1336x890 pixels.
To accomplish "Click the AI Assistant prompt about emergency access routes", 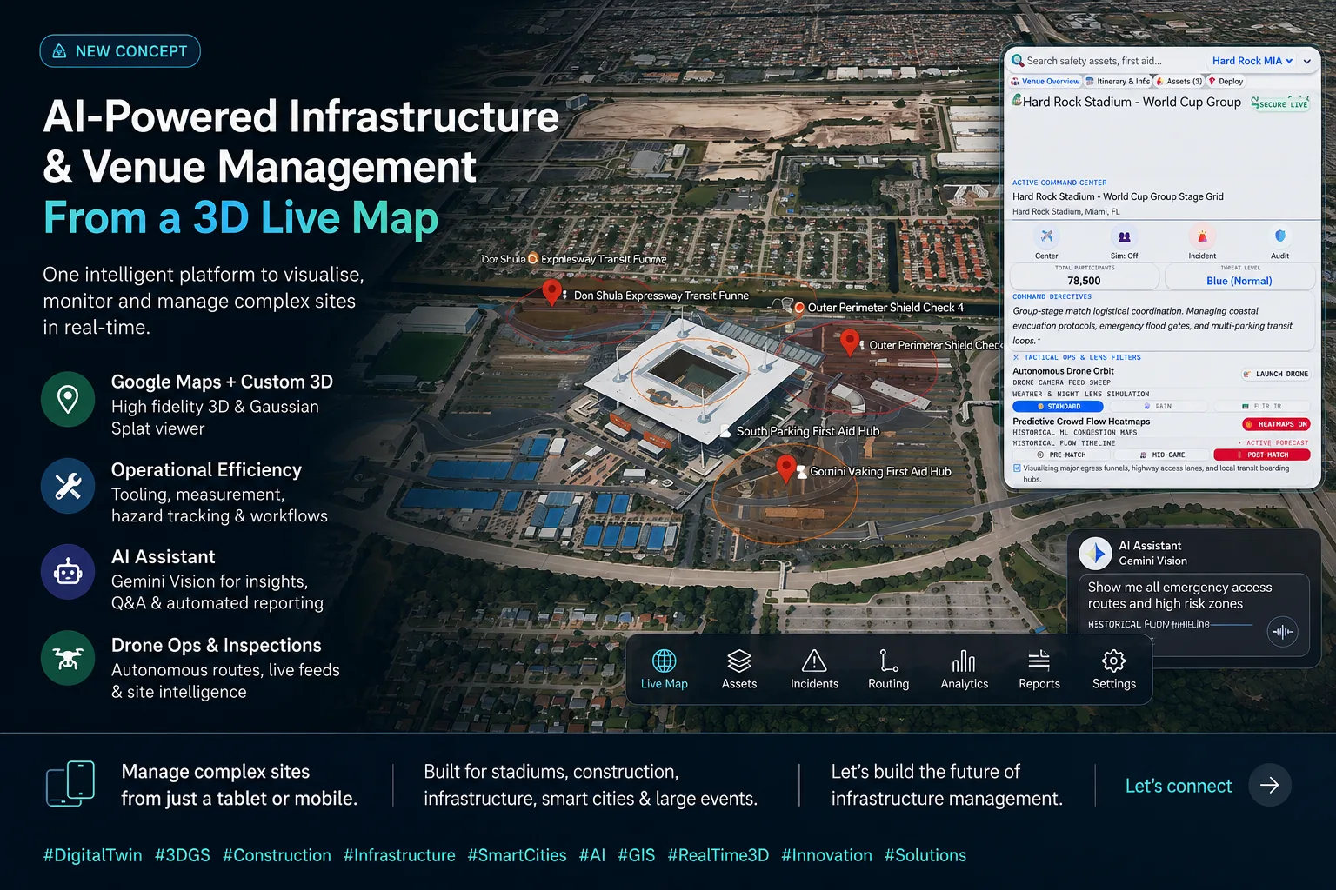I will 1179,595.
